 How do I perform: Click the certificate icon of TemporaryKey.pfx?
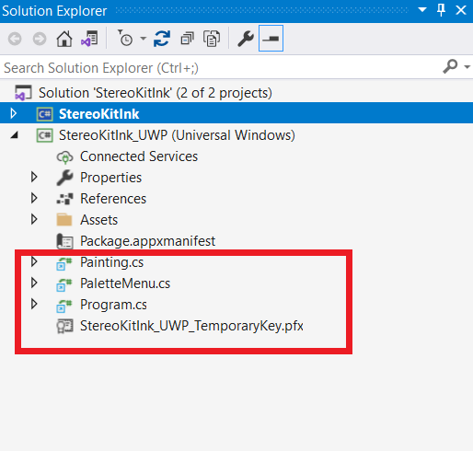click(64, 326)
